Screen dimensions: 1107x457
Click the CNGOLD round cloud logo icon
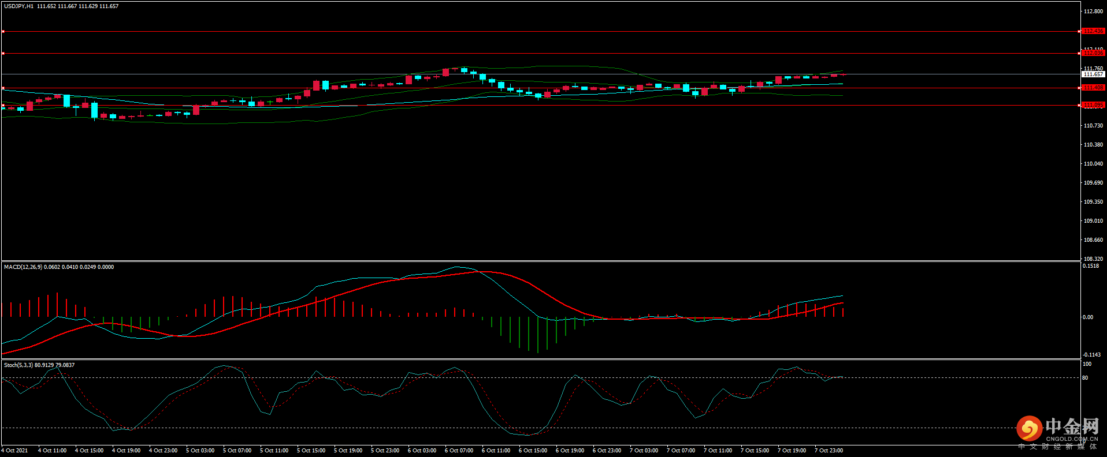pyautogui.click(x=1029, y=429)
